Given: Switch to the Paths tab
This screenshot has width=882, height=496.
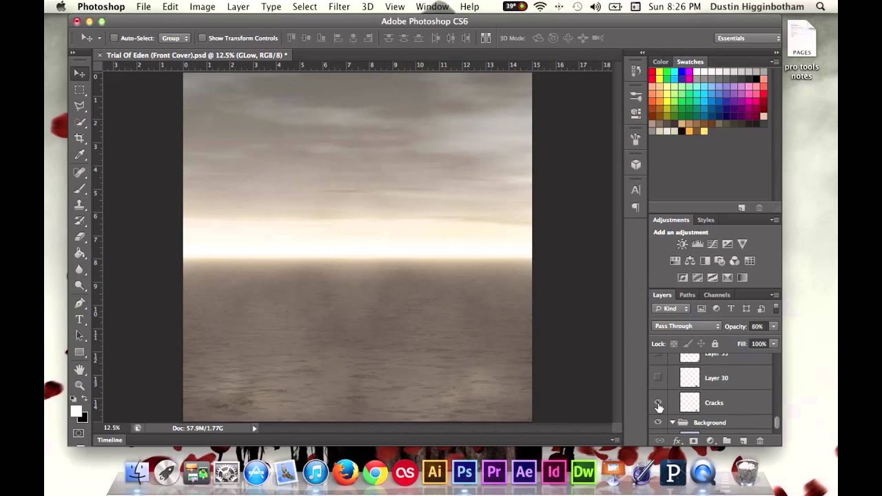Looking at the screenshot, I should click(x=687, y=295).
